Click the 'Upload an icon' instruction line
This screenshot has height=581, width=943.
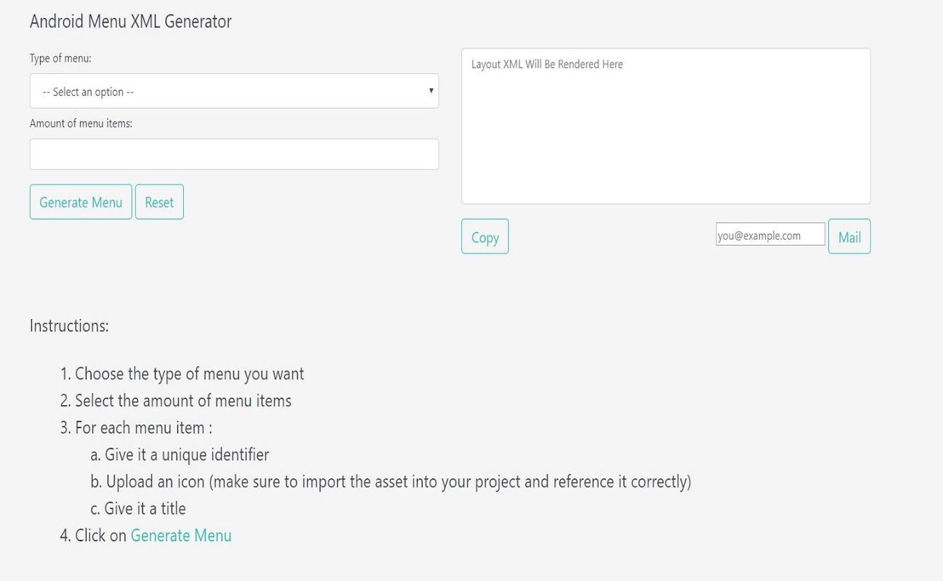pyautogui.click(x=398, y=482)
